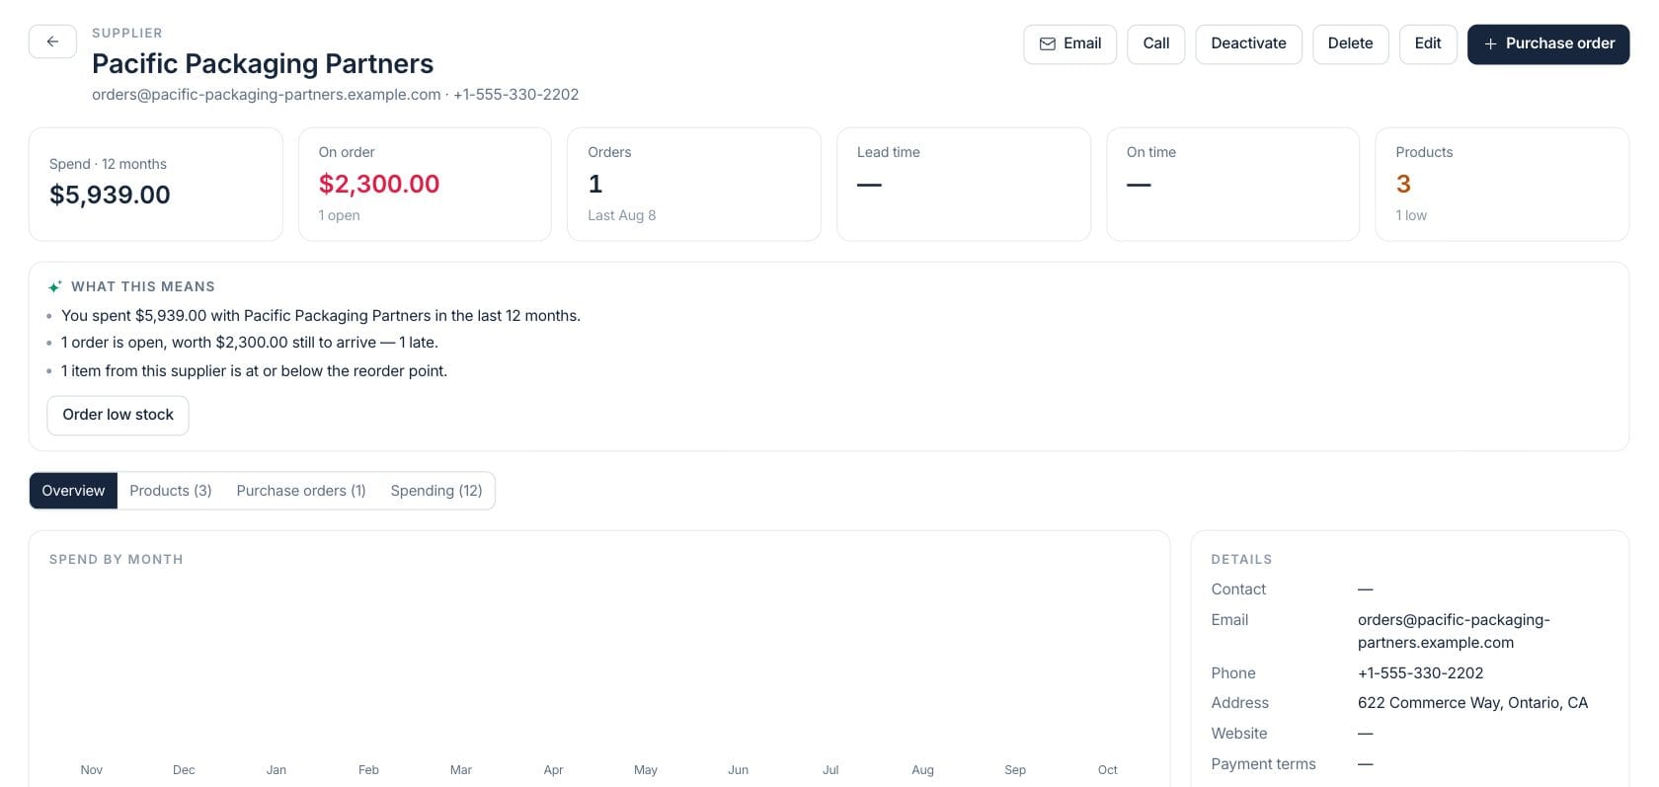
Task: Click the Lead time card label
Action: point(888,152)
